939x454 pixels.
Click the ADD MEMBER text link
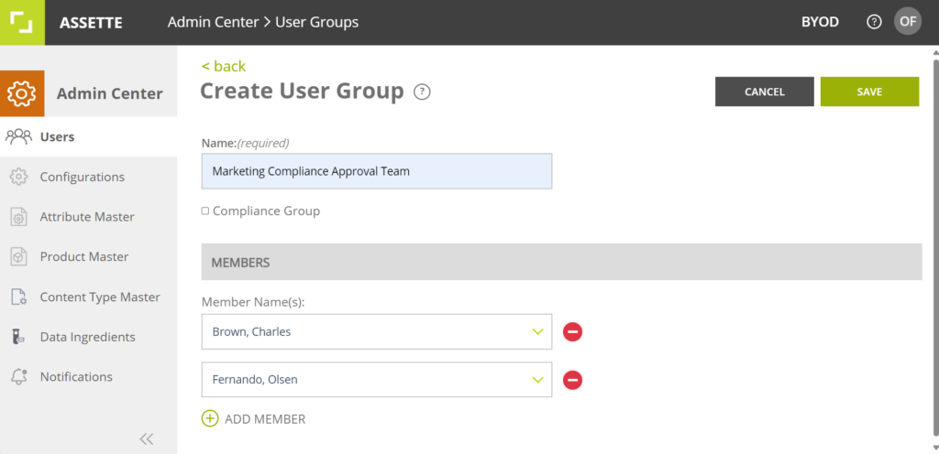click(265, 419)
